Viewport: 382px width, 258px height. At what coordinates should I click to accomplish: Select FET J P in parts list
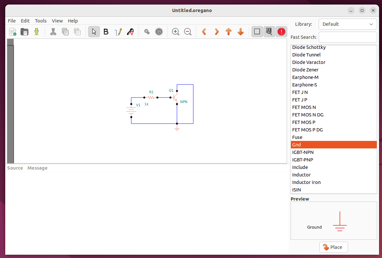334,100
